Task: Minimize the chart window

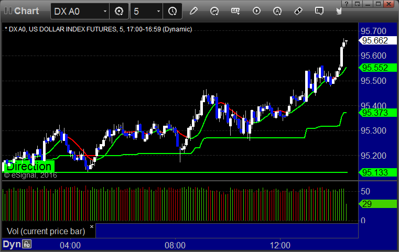Action: click(x=368, y=4)
